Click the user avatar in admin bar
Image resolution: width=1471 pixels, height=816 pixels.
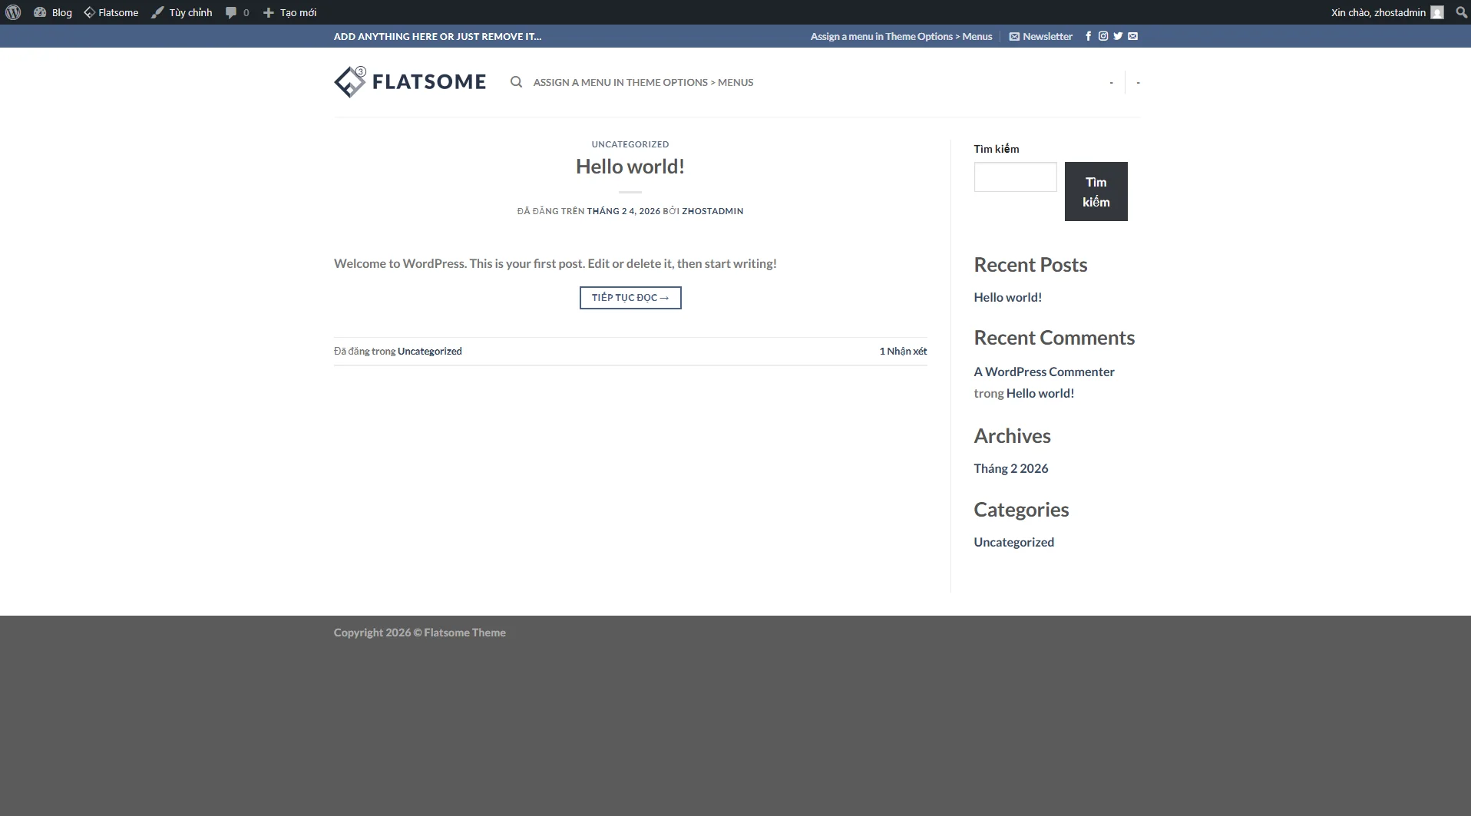pyautogui.click(x=1437, y=12)
